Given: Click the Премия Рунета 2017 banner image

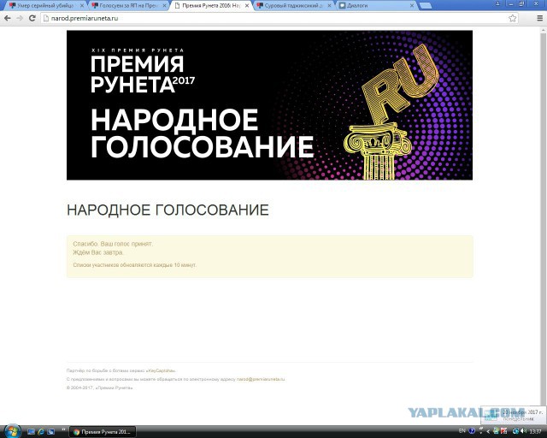Looking at the screenshot, I should click(x=270, y=105).
